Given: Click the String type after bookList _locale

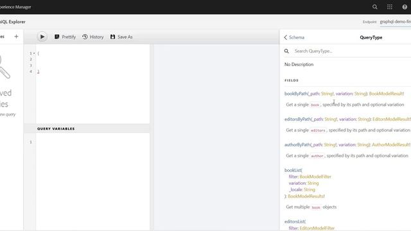Looking at the screenshot, I should pyautogui.click(x=310, y=190).
